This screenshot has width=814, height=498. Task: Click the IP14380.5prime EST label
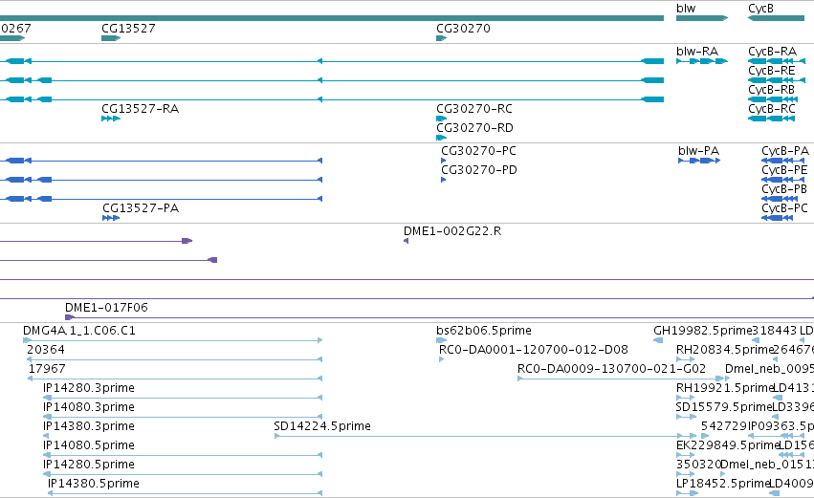(x=94, y=484)
